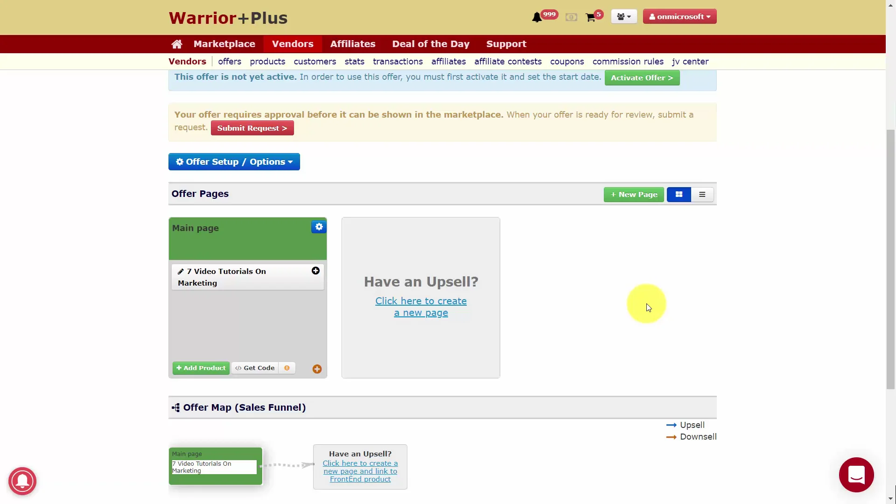Expand Offer Setup / Options dropdown
896x504 pixels.
pyautogui.click(x=234, y=162)
